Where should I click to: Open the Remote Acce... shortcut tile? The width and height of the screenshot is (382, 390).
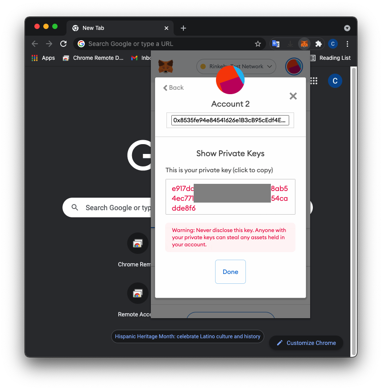(138, 300)
